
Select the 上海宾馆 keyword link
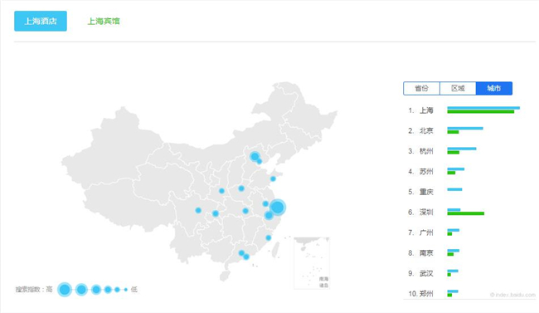104,22
